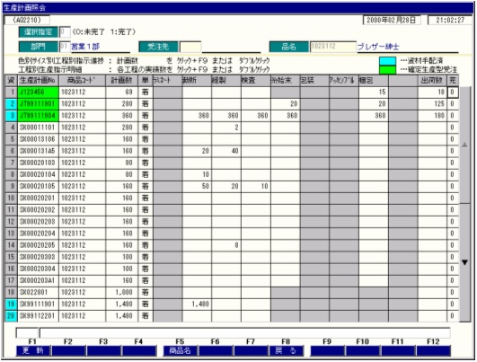Click the 完 flag cell in row 1
477x362 pixels.
[x=453, y=93]
